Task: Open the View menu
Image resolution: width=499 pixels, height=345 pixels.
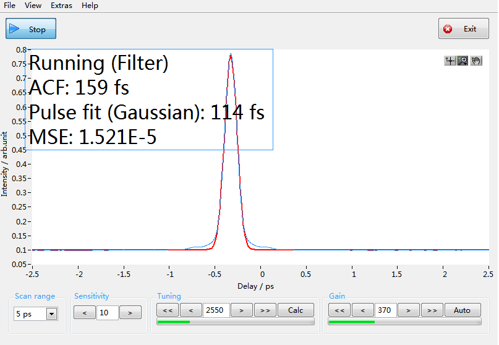Action: click(x=33, y=6)
